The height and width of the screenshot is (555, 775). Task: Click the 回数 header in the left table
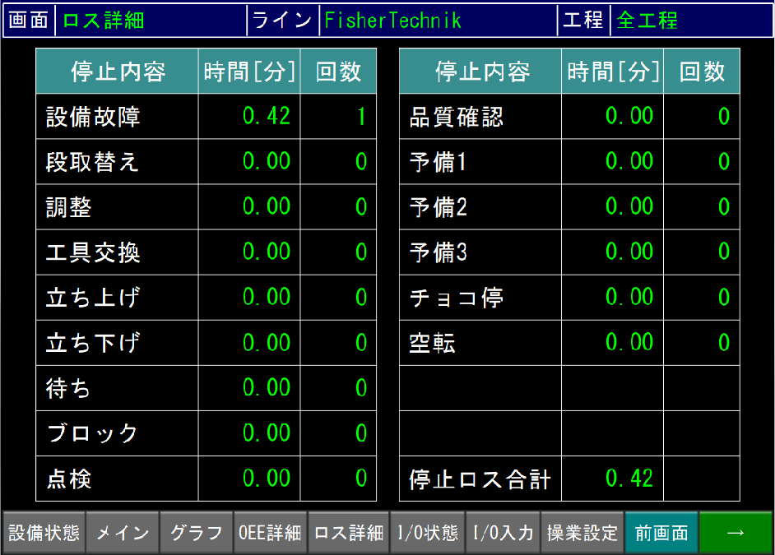(x=339, y=71)
